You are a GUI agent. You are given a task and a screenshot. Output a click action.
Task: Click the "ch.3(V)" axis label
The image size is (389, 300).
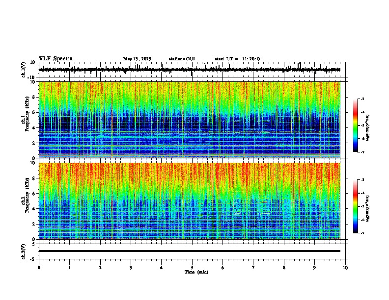point(24,251)
